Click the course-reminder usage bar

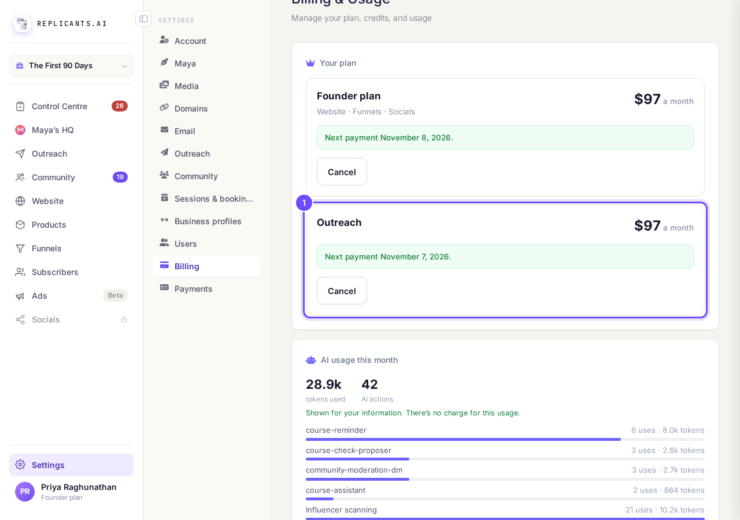tap(505, 440)
